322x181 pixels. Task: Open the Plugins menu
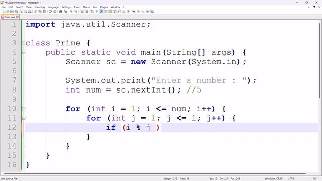point(104,7)
